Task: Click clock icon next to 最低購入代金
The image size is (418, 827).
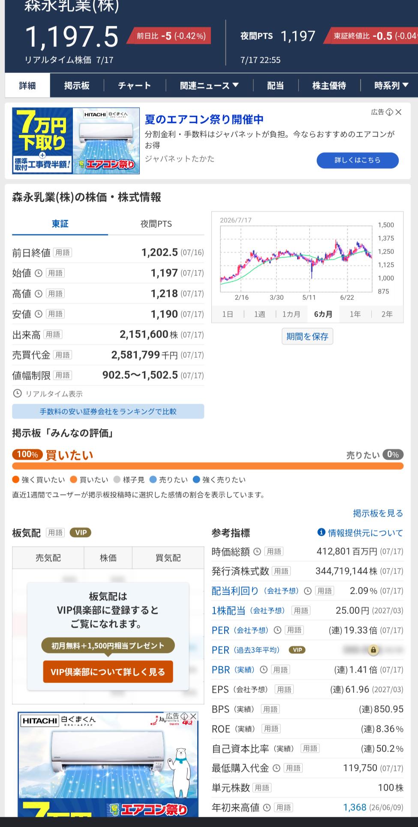Action: [277, 769]
